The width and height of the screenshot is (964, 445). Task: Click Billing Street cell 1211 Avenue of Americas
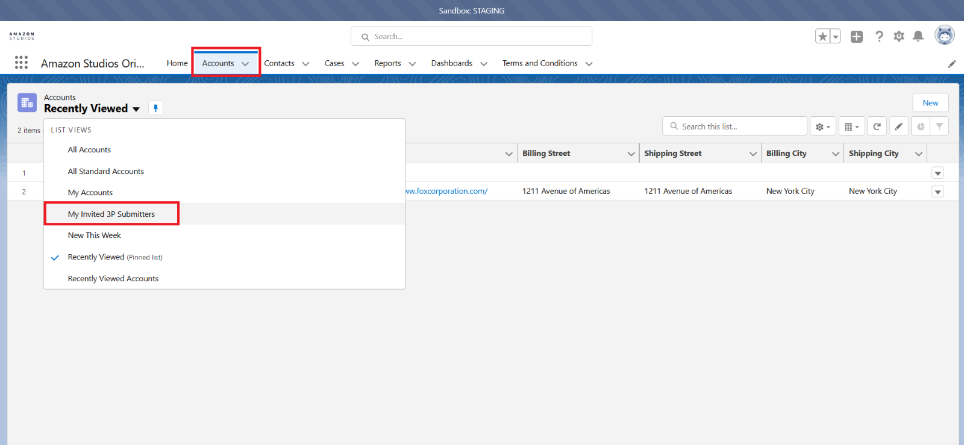coord(566,191)
